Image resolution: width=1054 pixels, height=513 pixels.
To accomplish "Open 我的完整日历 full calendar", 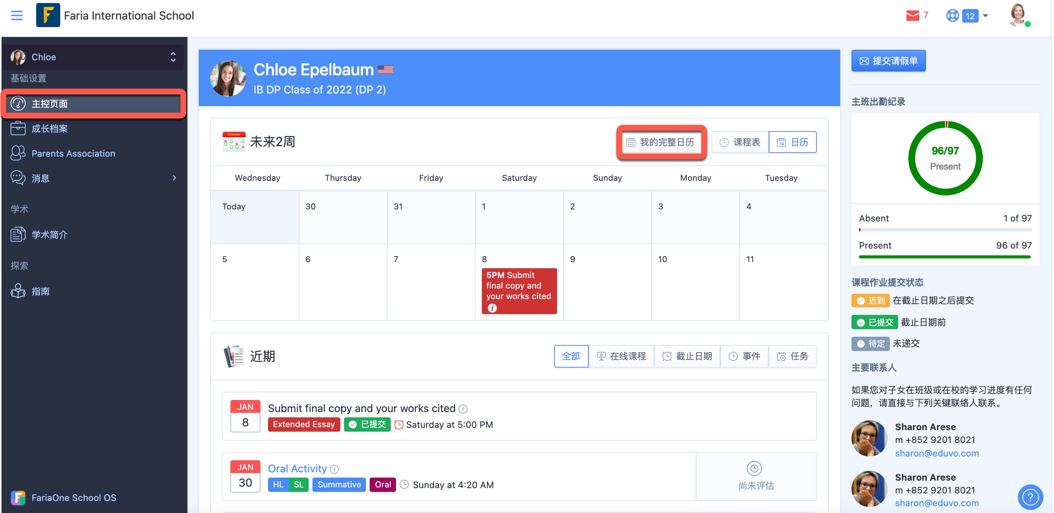I will point(661,142).
